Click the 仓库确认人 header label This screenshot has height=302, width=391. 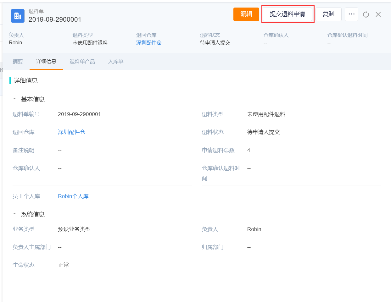coord(276,35)
